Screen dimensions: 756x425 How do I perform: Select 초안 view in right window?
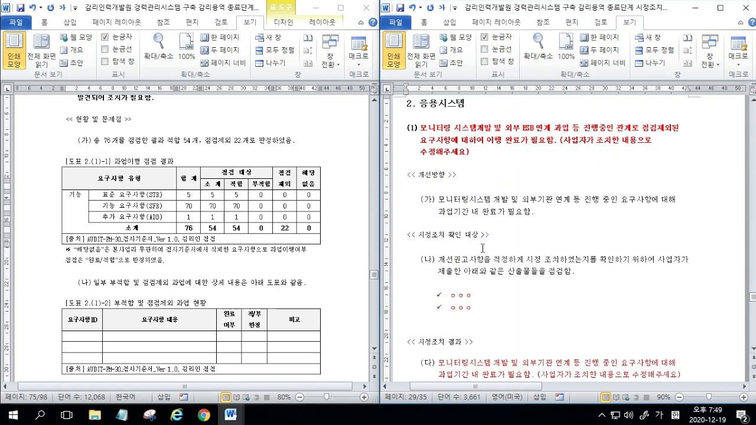click(452, 63)
